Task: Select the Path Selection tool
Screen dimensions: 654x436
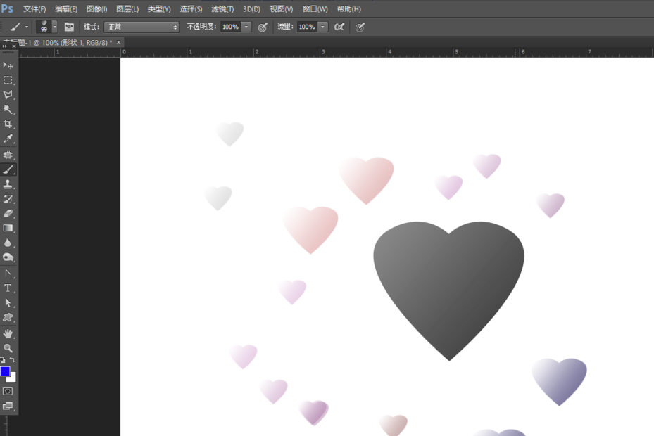Action: 8,302
